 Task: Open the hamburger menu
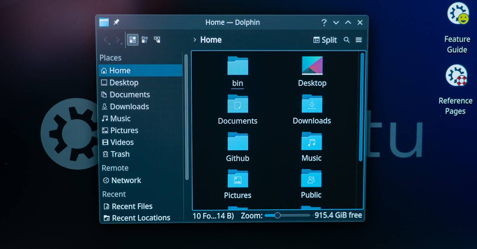[359, 40]
